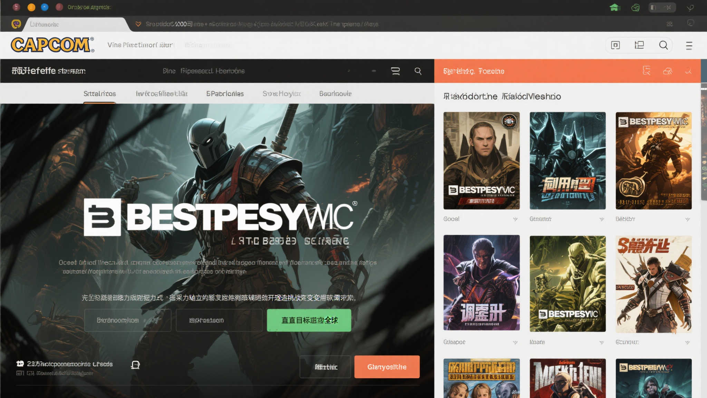
Task: Click the orange Gianyosithe button at the bottom
Action: point(387,367)
